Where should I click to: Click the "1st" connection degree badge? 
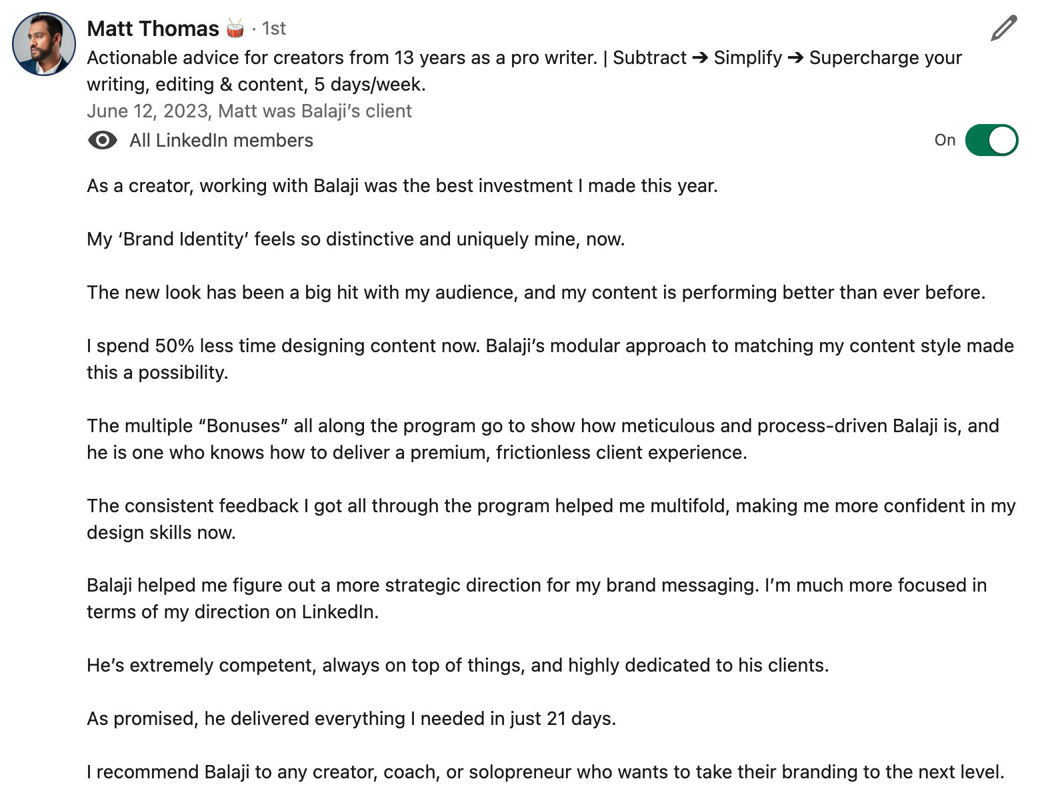pos(273,29)
